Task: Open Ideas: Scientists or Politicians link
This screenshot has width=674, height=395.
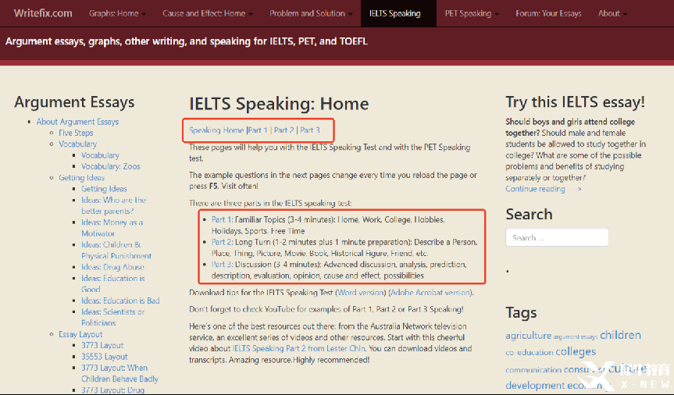Action: click(112, 317)
